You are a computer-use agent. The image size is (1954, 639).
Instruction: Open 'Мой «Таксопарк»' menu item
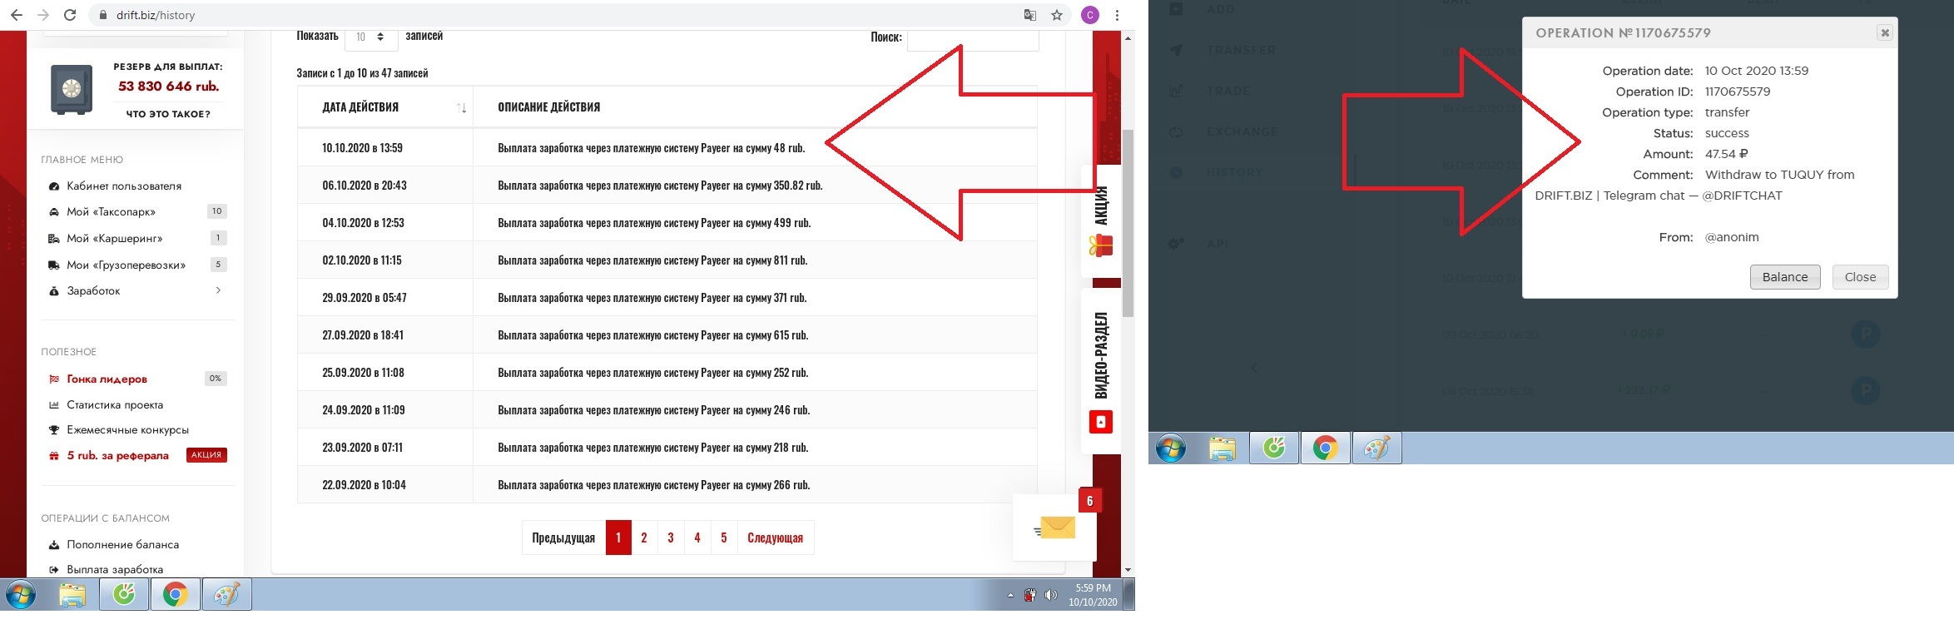[111, 212]
